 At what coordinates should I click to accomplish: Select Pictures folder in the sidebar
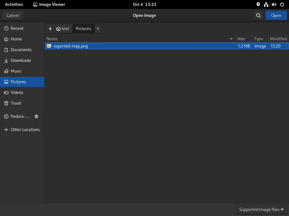pos(22,82)
